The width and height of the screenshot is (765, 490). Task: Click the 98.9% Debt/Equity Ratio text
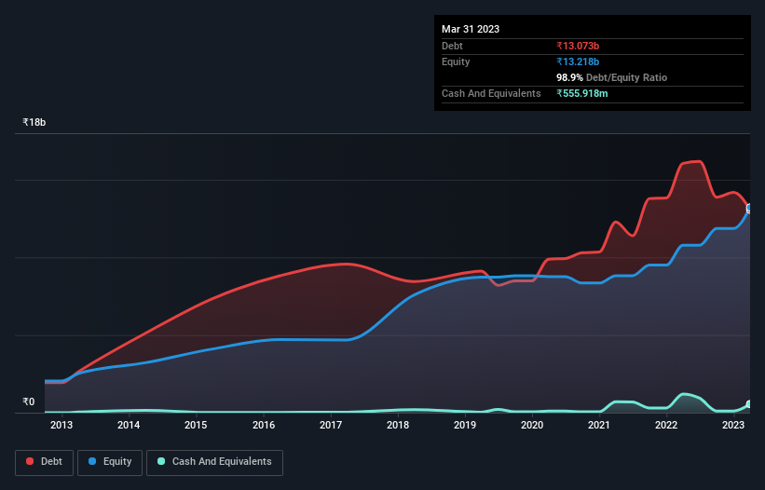coord(612,77)
